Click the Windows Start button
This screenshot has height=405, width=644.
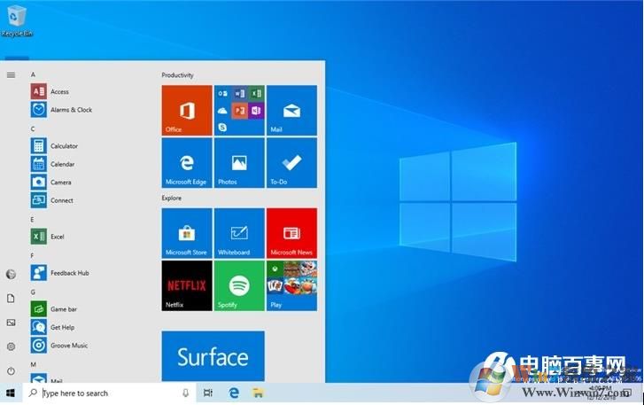click(x=11, y=393)
